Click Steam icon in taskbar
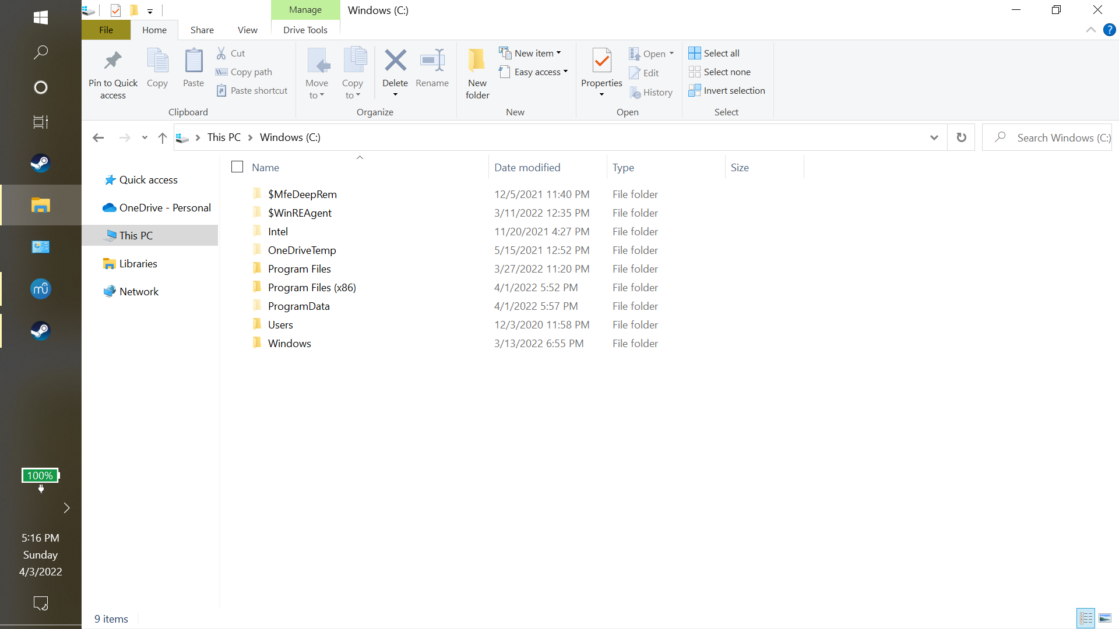The height and width of the screenshot is (629, 1119). point(40,163)
